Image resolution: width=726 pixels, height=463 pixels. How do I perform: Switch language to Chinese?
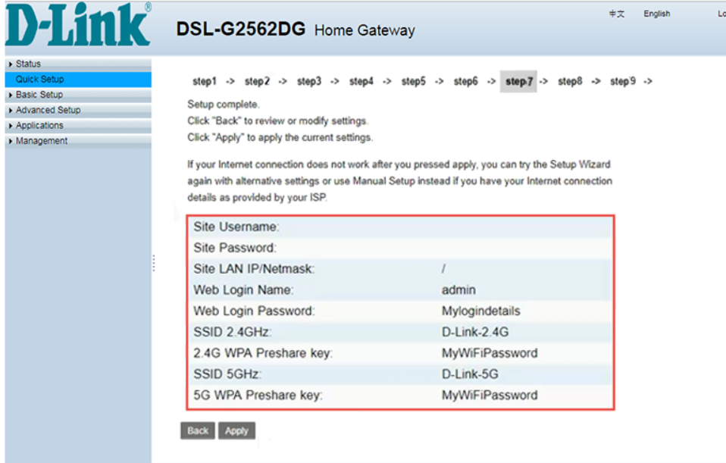pyautogui.click(x=616, y=14)
